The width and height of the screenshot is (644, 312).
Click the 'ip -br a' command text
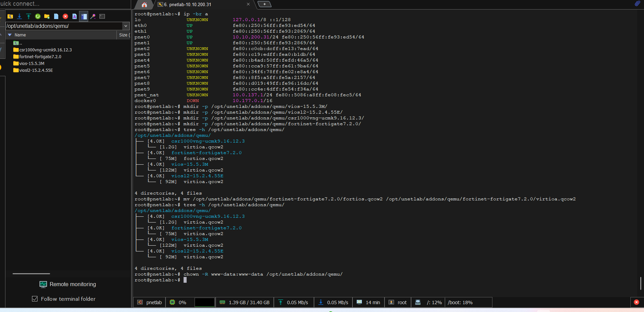click(x=195, y=14)
